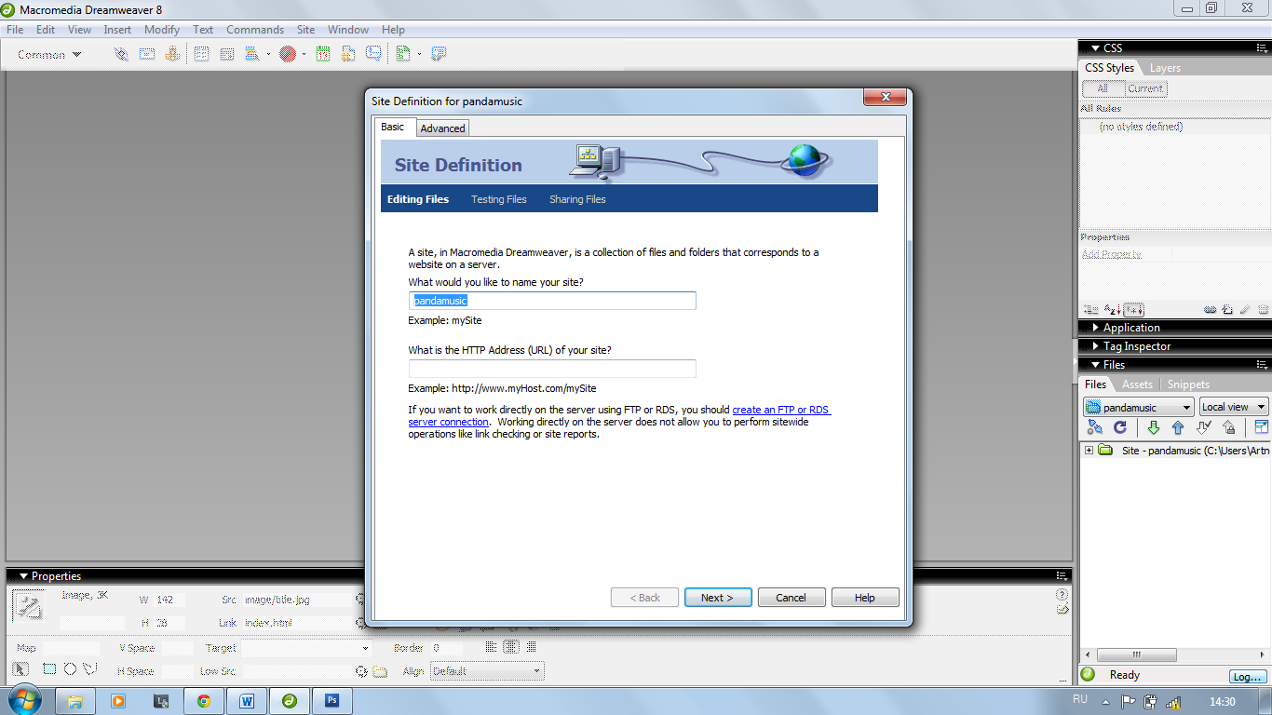This screenshot has width=1272, height=715.
Task: Select Align Left button in Properties panel
Action: click(491, 647)
